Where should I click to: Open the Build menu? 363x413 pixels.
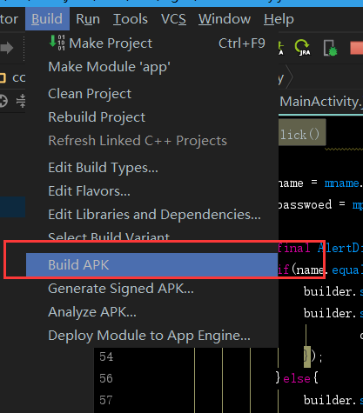click(x=47, y=19)
